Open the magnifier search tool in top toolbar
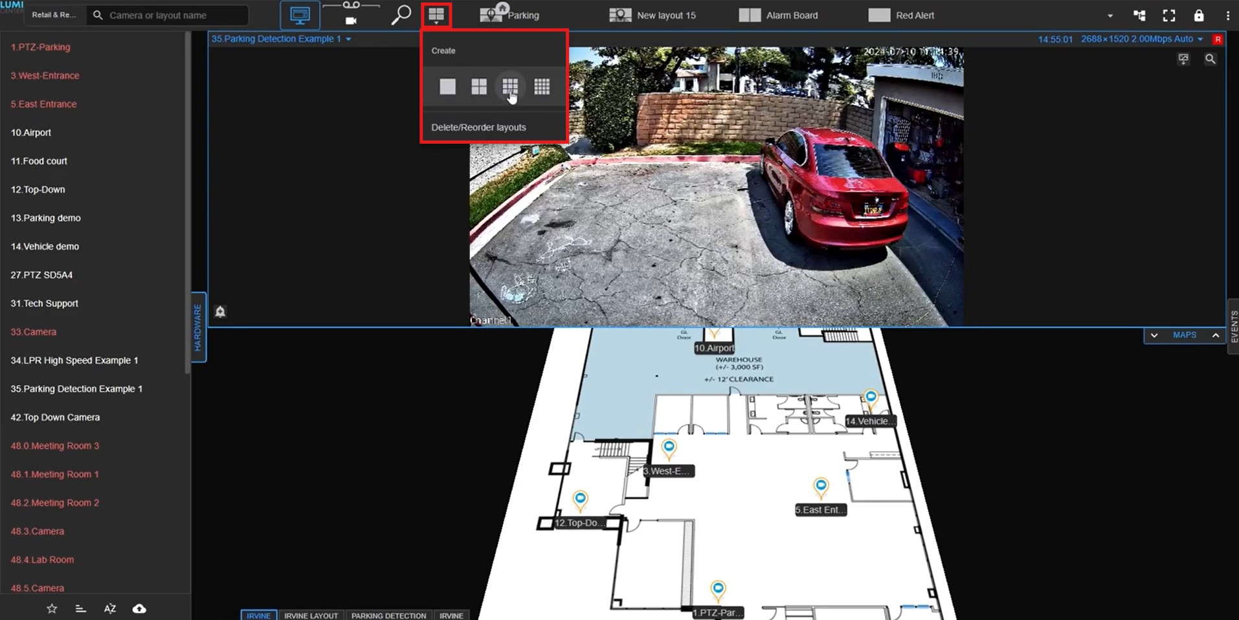 click(401, 15)
